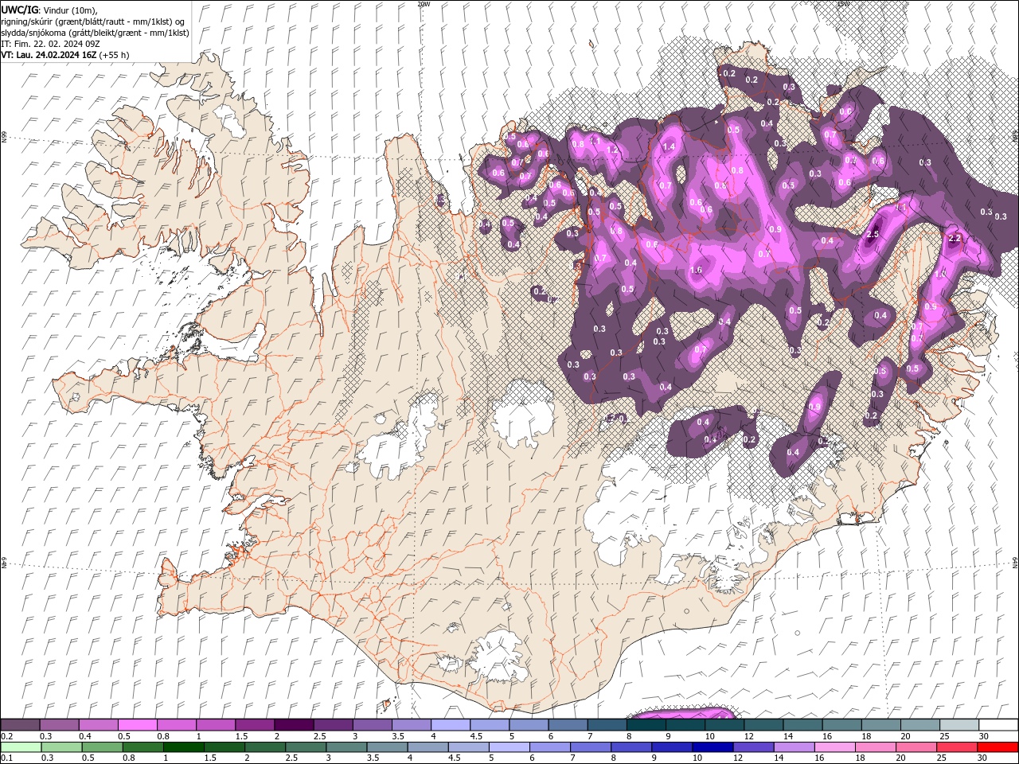The width and height of the screenshot is (1019, 764).
Task: Click the coral-red swatch labeled 25 in bottom legend row
Action: tap(956, 747)
